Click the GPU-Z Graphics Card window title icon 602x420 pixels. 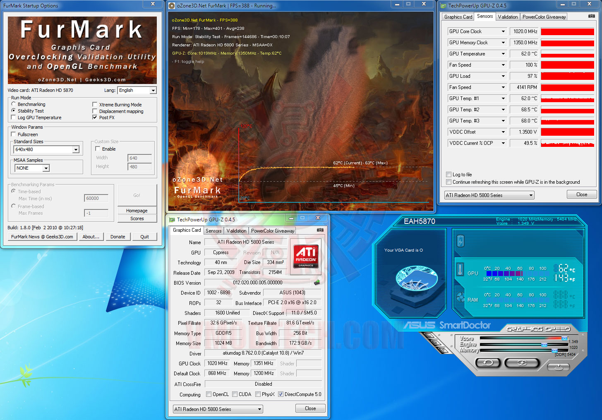(172, 220)
